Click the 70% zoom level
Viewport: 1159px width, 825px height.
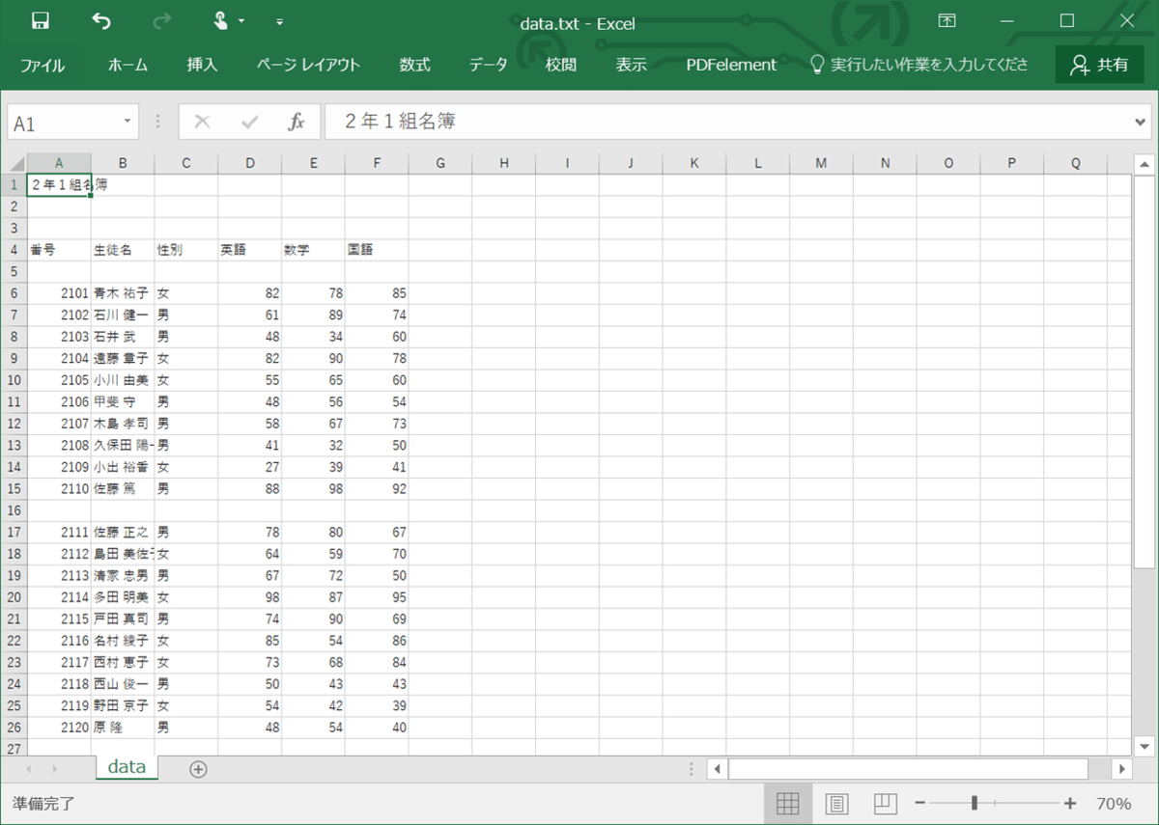pyautogui.click(x=1114, y=803)
